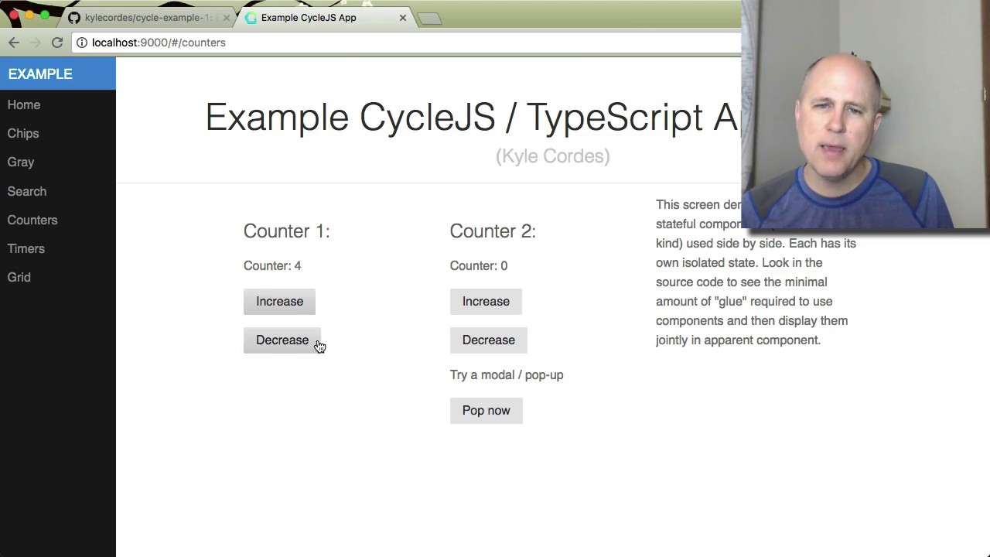This screenshot has height=557, width=990.
Task: Decrease Counter 2
Action: (x=489, y=340)
